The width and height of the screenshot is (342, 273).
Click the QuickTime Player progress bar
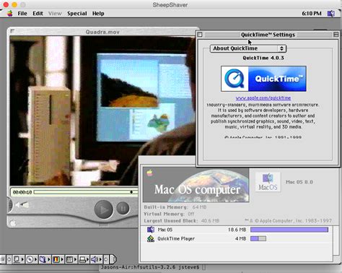(x=86, y=192)
